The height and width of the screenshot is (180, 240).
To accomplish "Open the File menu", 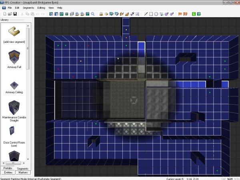I will click(x=10, y=8).
